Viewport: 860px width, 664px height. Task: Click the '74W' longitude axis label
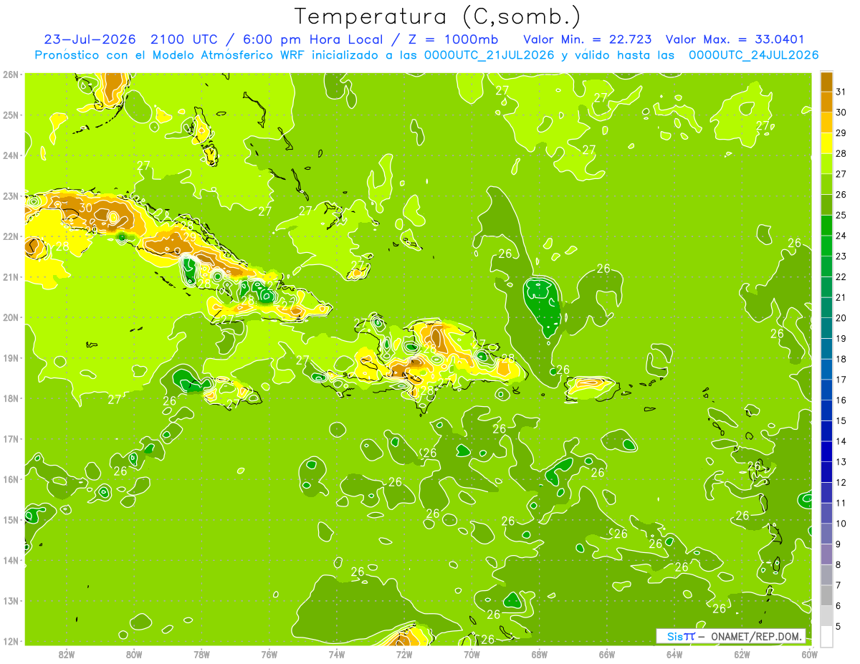pyautogui.click(x=336, y=654)
